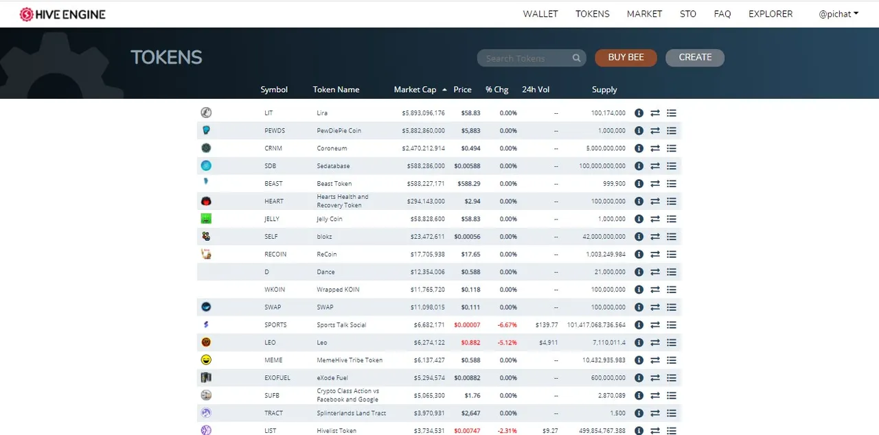Click 'Wrapped KOIN' token name
879x435 pixels.
[x=338, y=290]
